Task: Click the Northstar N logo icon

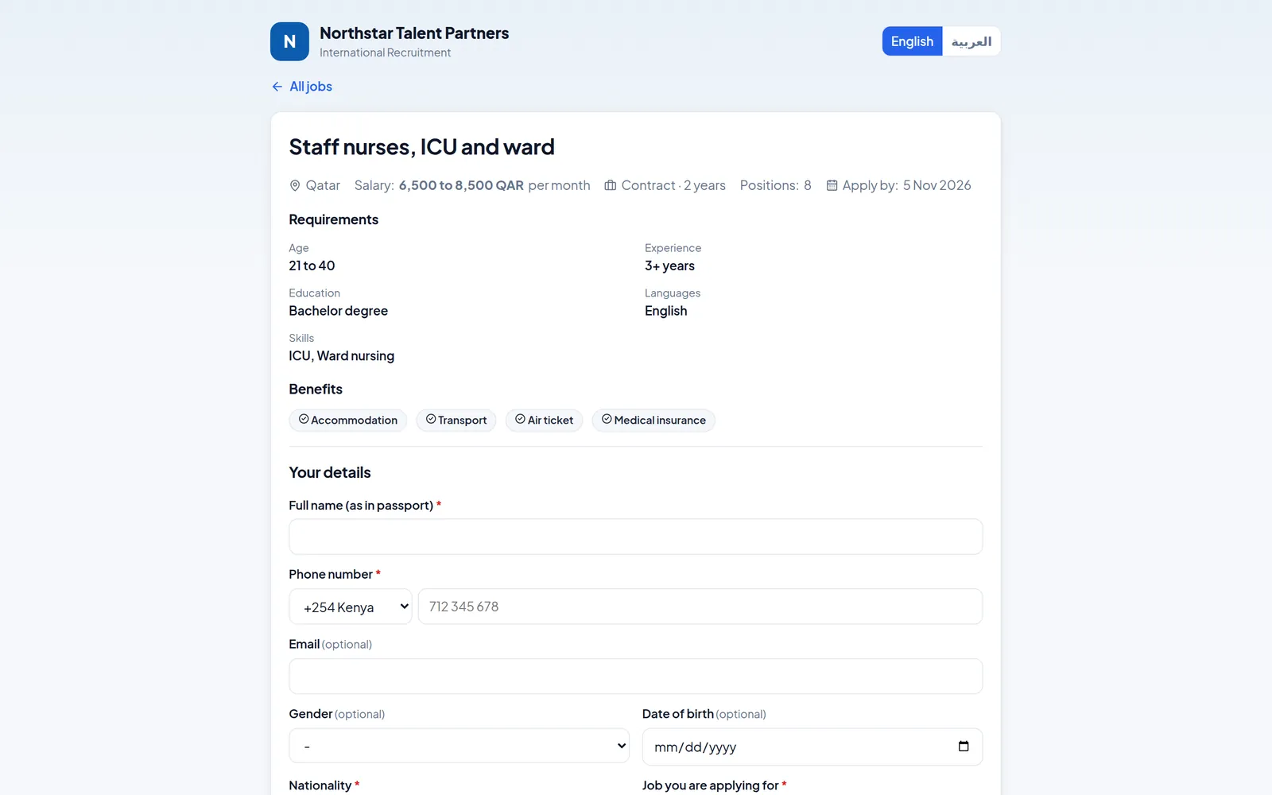Action: pos(289,41)
